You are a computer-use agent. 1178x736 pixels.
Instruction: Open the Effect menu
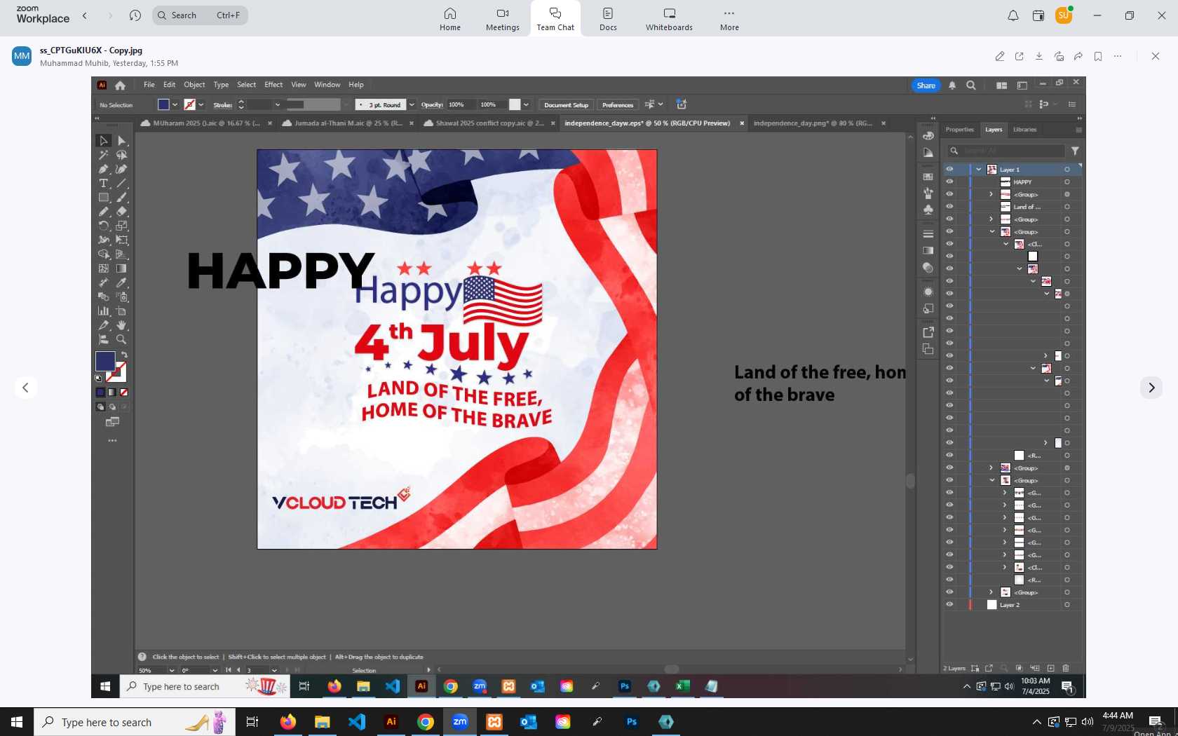tap(273, 85)
